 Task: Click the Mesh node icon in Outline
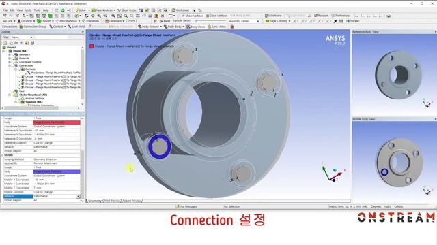tap(16, 91)
